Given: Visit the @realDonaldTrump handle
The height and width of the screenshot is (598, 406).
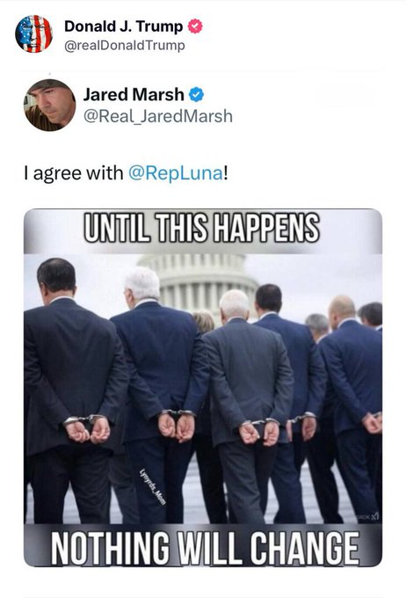Looking at the screenshot, I should click(125, 46).
